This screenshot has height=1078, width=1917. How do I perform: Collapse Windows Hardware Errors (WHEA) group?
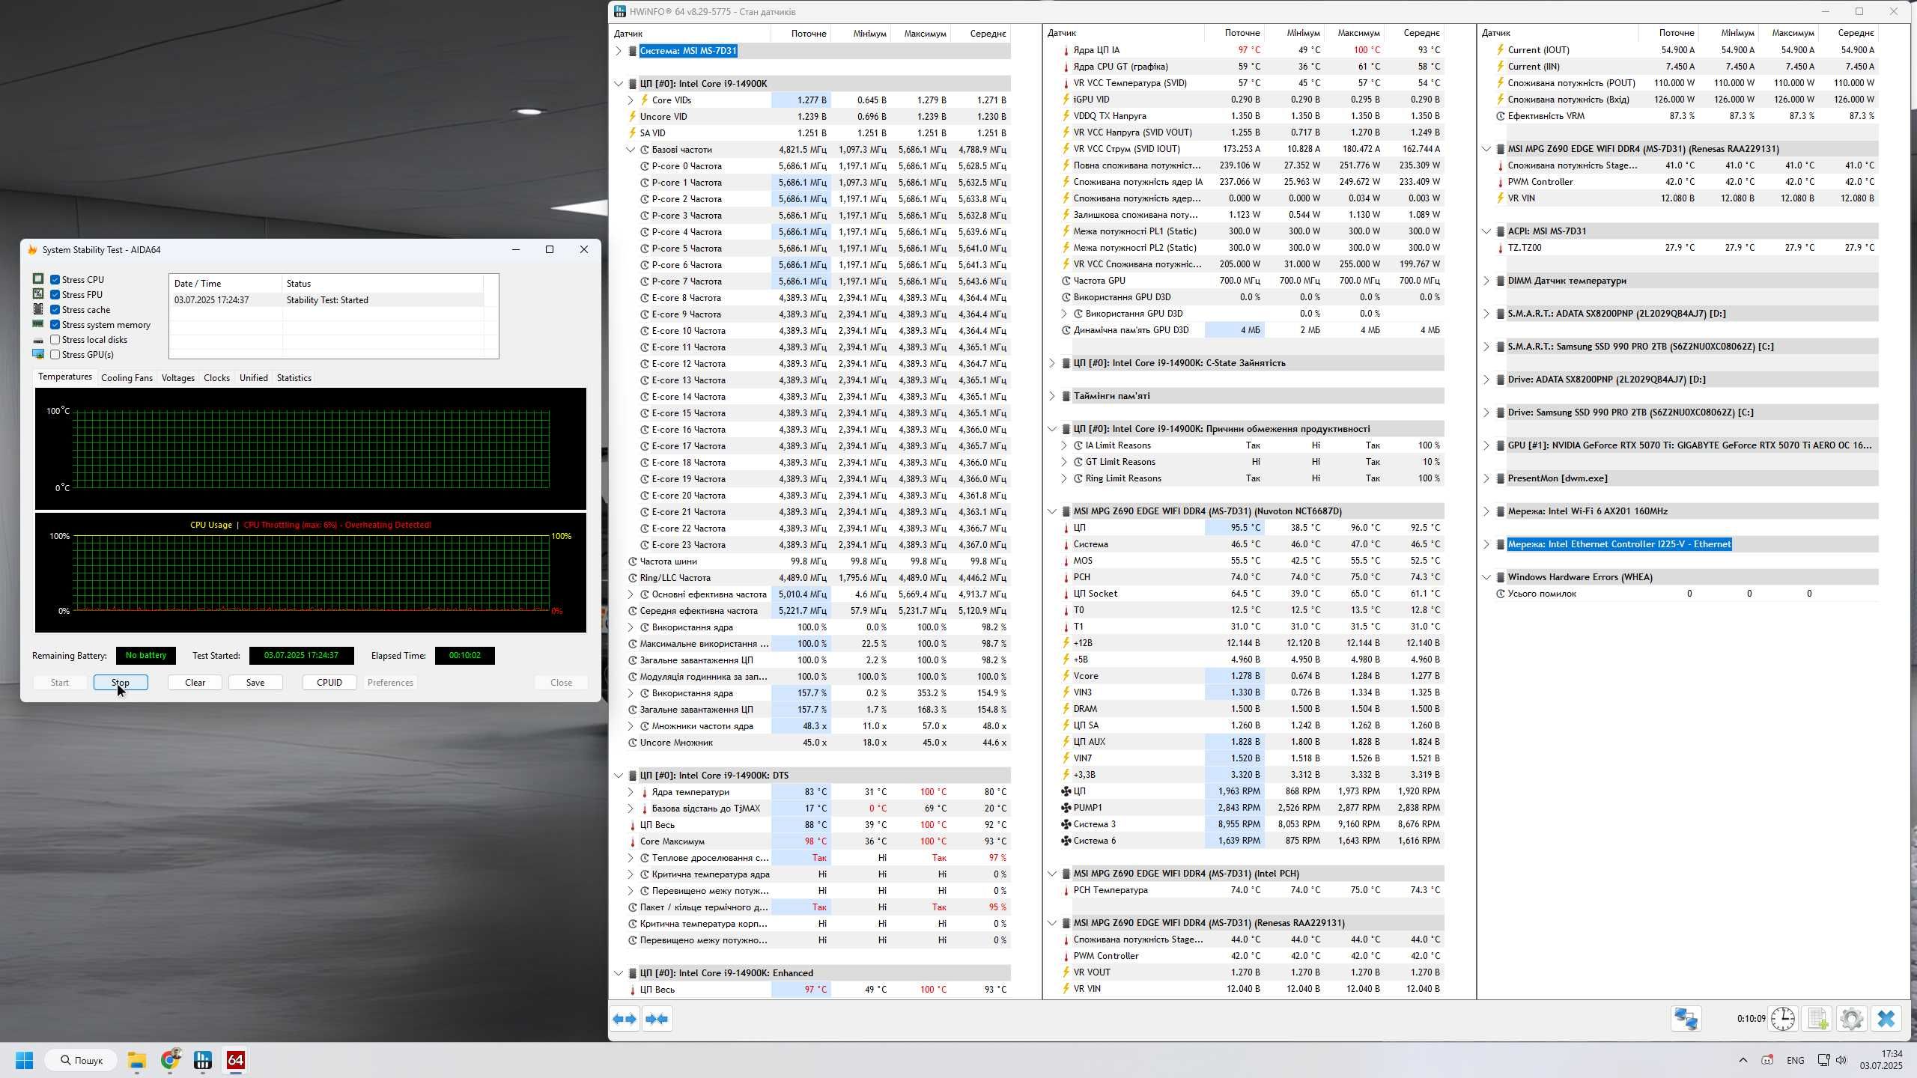pos(1486,577)
